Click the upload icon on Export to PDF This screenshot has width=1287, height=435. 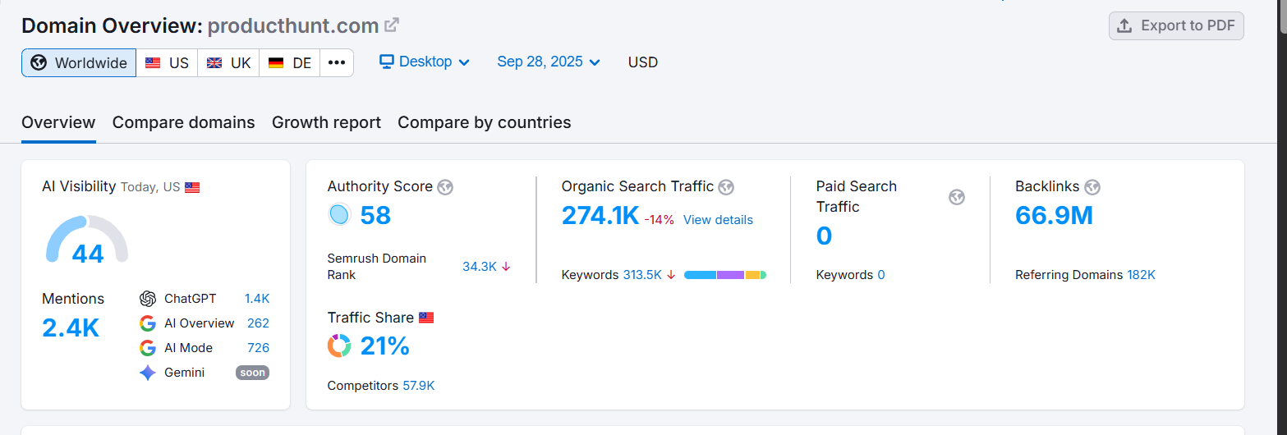[1125, 25]
